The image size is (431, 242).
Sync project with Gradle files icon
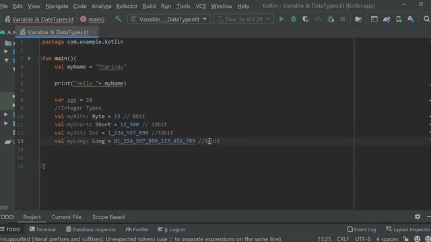point(387,19)
